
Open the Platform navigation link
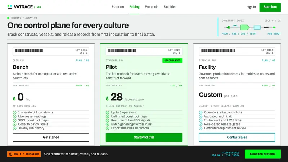point(118,7)
